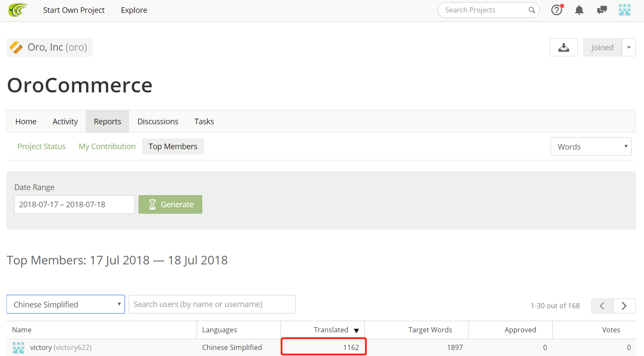Viewport: 644px width, 356px height.
Task: Click the target words value 1897
Action: click(455, 347)
